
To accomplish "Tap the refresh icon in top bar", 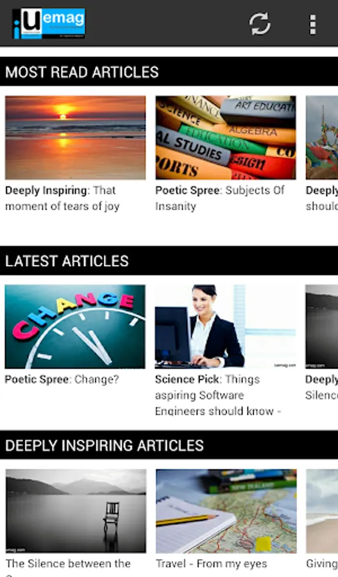I will 260,24.
